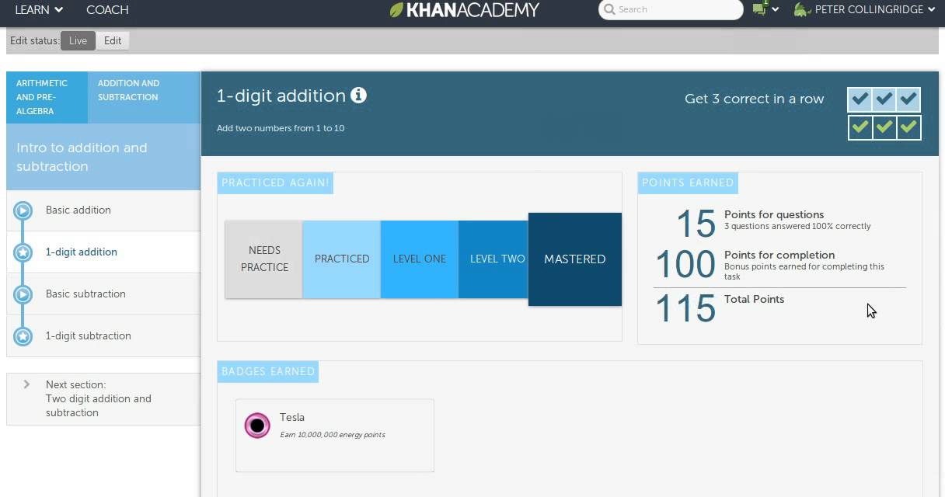
Task: Click the Get 3 correct in a row text
Action: 754,99
